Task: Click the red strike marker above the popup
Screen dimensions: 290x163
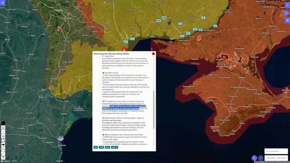Action: coord(124,49)
